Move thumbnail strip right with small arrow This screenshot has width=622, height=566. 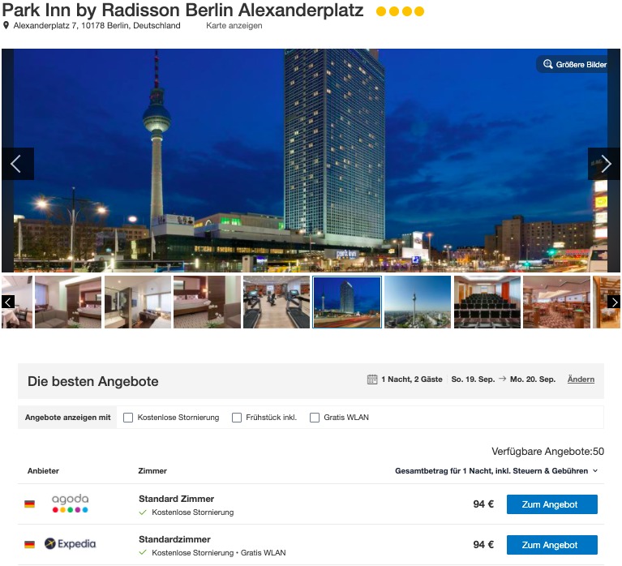[614, 302]
